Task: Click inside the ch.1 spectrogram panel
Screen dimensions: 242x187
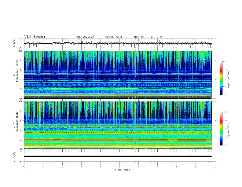Action: pyautogui.click(x=119, y=75)
